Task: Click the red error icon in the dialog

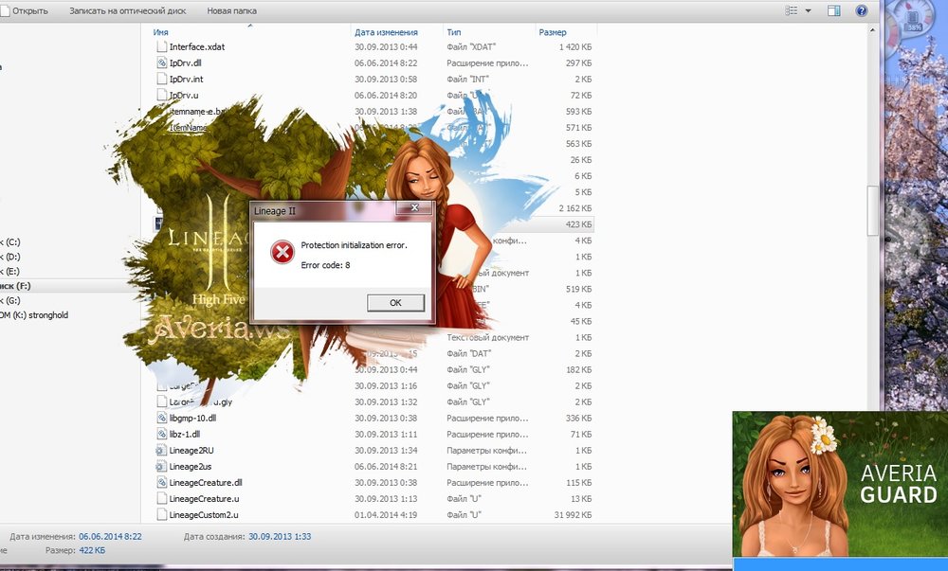Action: tap(282, 252)
